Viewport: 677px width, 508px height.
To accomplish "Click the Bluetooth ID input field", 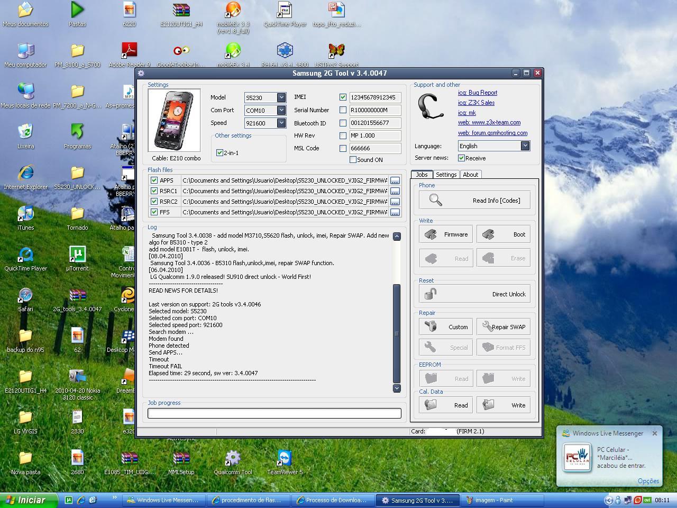I will coord(375,123).
